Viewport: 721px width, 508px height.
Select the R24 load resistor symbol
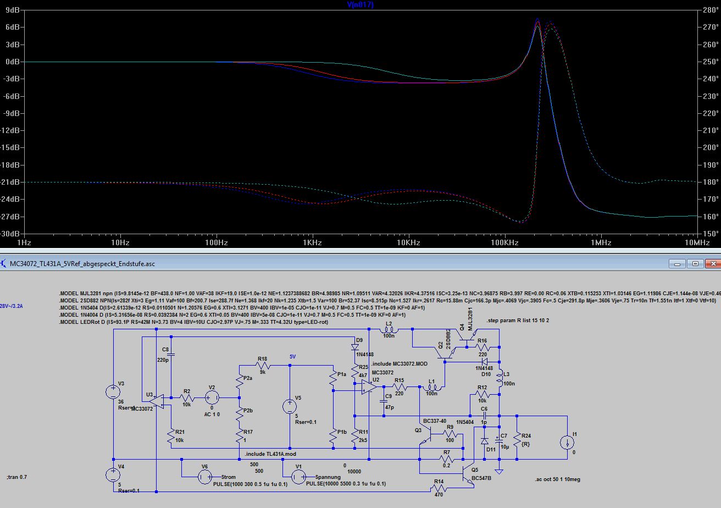pos(517,439)
